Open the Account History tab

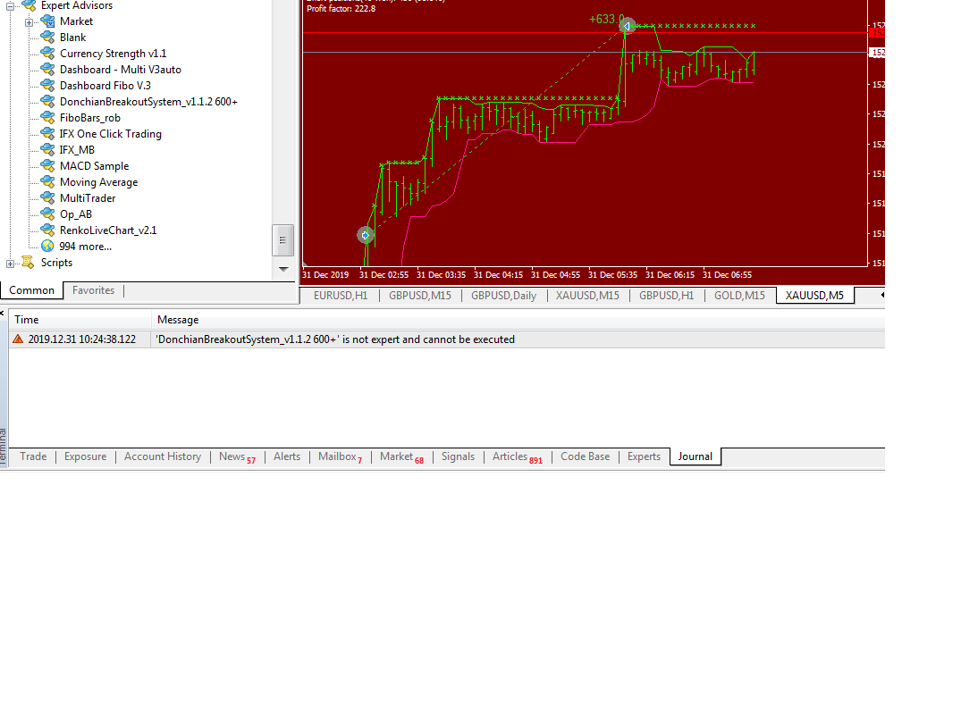[163, 456]
